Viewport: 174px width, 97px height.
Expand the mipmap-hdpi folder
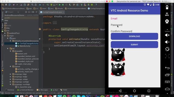click(x=10, y=74)
